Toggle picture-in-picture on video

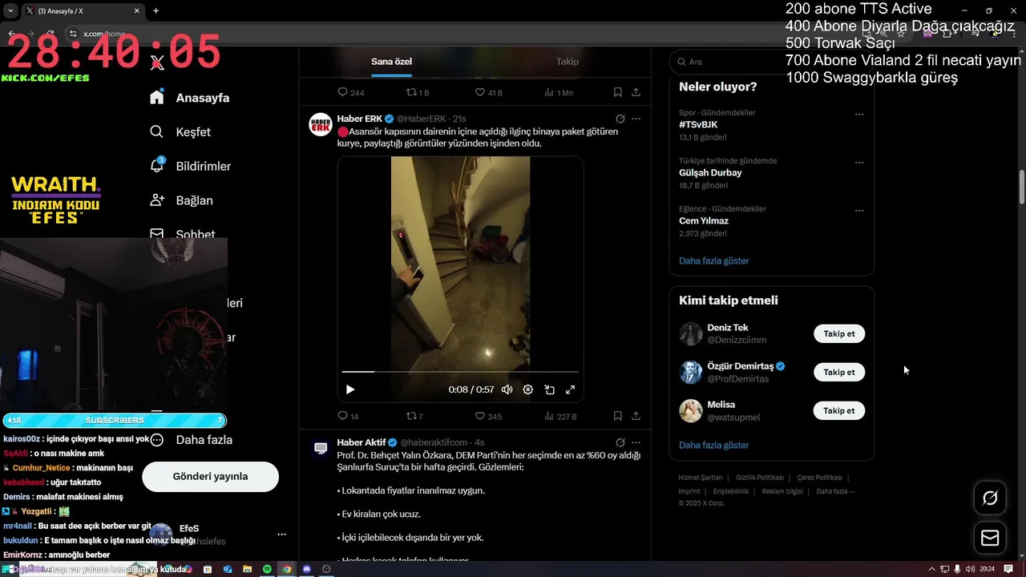click(x=549, y=389)
